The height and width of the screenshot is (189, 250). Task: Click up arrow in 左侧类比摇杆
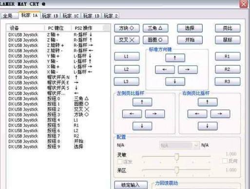142,102
